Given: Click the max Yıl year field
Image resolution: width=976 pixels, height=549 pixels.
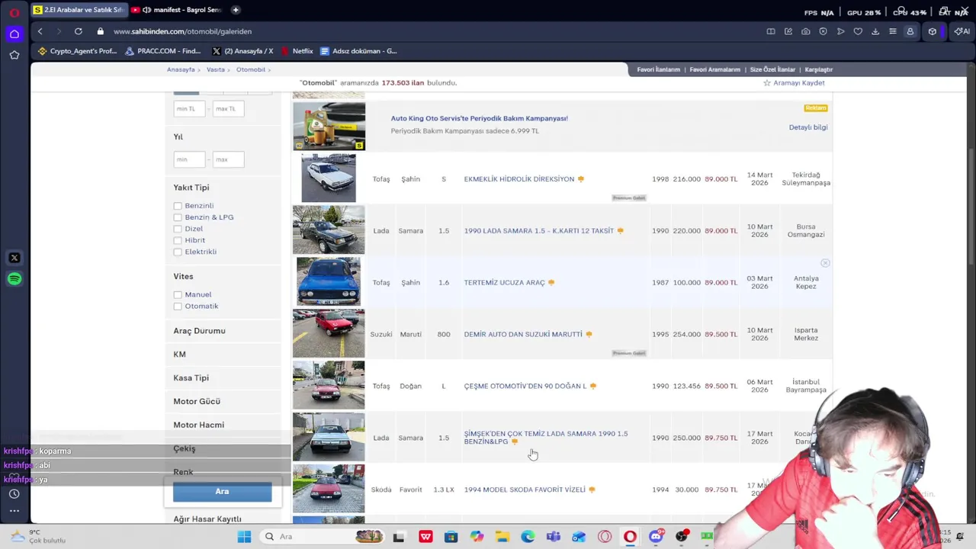Looking at the screenshot, I should pos(228,159).
